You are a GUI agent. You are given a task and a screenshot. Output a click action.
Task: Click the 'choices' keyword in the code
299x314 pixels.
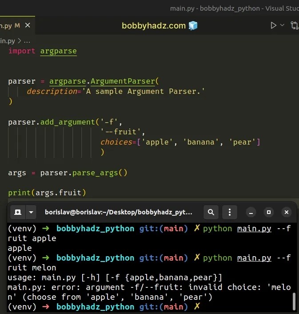click(x=116, y=142)
